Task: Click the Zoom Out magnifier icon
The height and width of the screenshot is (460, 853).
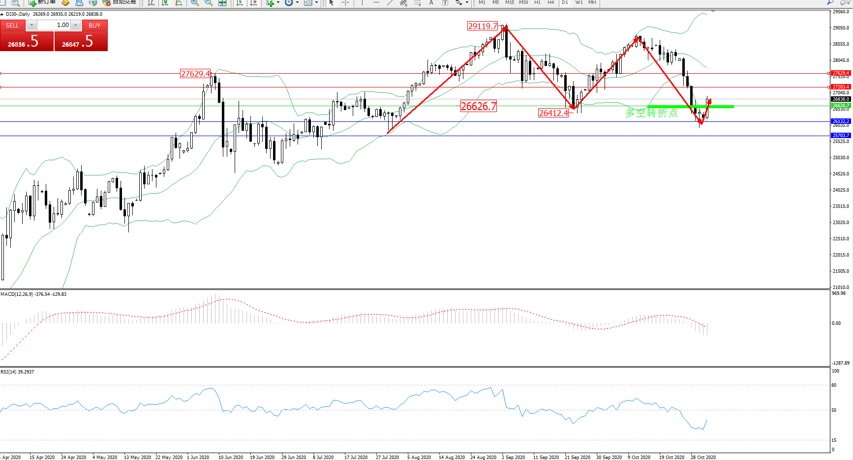Action: click(208, 2)
